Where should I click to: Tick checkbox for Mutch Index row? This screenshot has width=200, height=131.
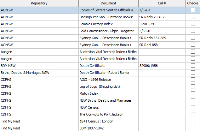pos(193,93)
